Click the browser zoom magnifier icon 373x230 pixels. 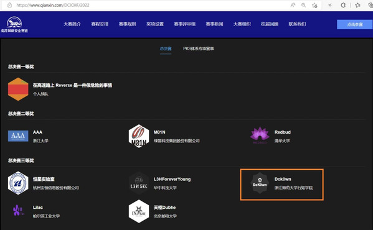[x=303, y=5]
